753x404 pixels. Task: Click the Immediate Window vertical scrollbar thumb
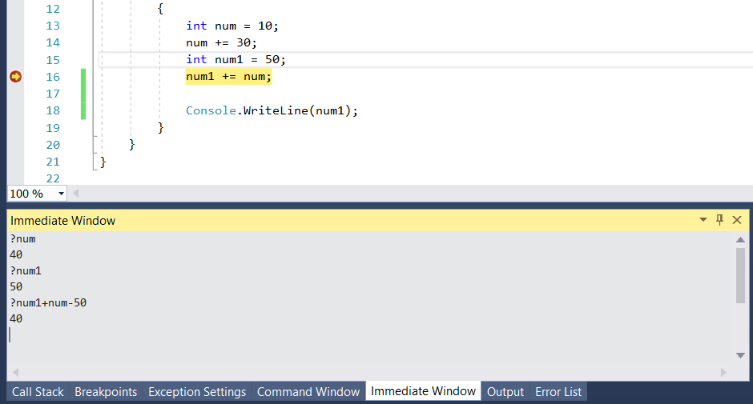(x=740, y=275)
